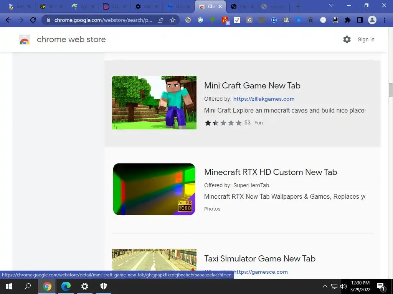
Task: Open Windows Security shield icon
Action: (x=104, y=286)
